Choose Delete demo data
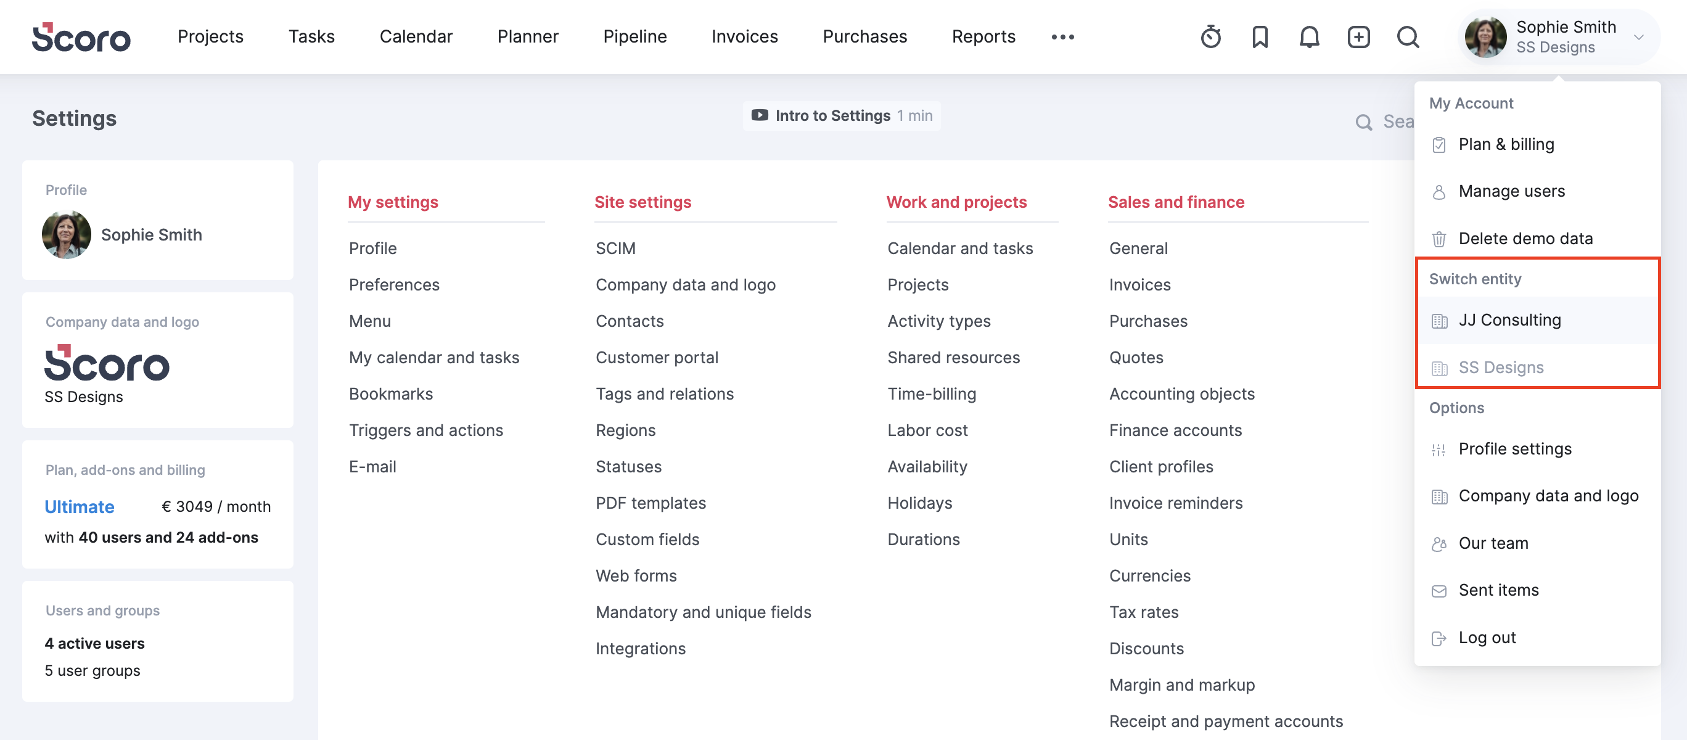The height and width of the screenshot is (740, 1687). tap(1537, 239)
